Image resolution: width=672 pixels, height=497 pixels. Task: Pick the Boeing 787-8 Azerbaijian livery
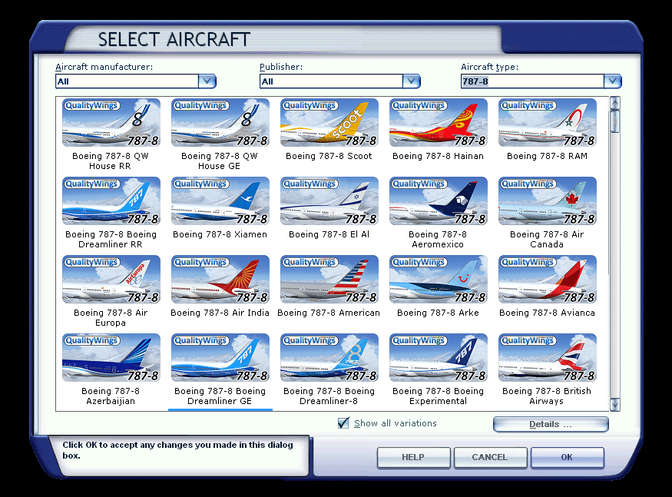pos(111,358)
